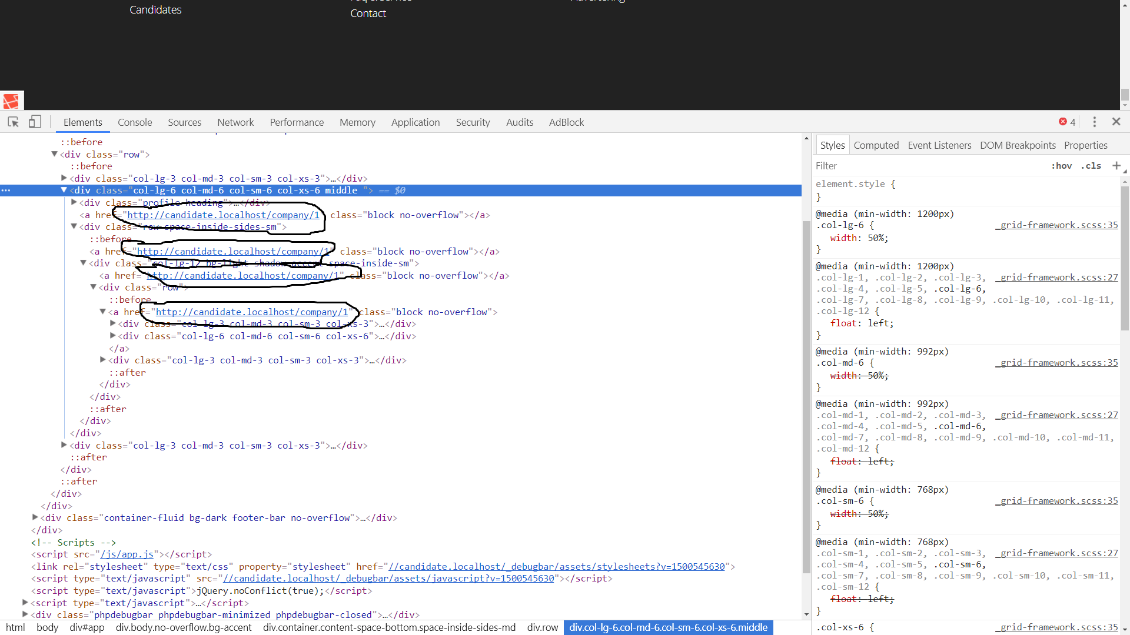Click the plus New Style Rule icon
Viewport: 1130px width, 635px height.
[x=1116, y=166]
